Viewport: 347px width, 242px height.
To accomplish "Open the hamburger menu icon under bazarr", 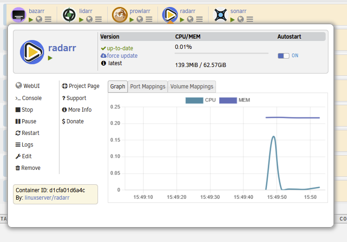I will coord(48,20).
